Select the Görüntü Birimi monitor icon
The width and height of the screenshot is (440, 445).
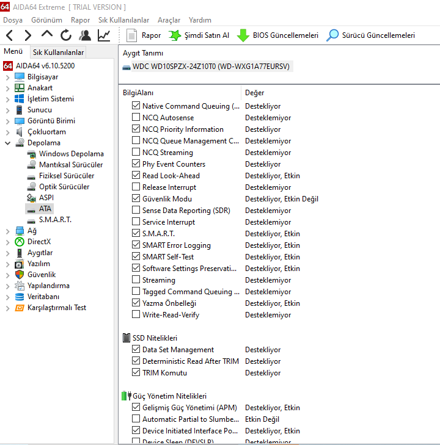pos(20,121)
